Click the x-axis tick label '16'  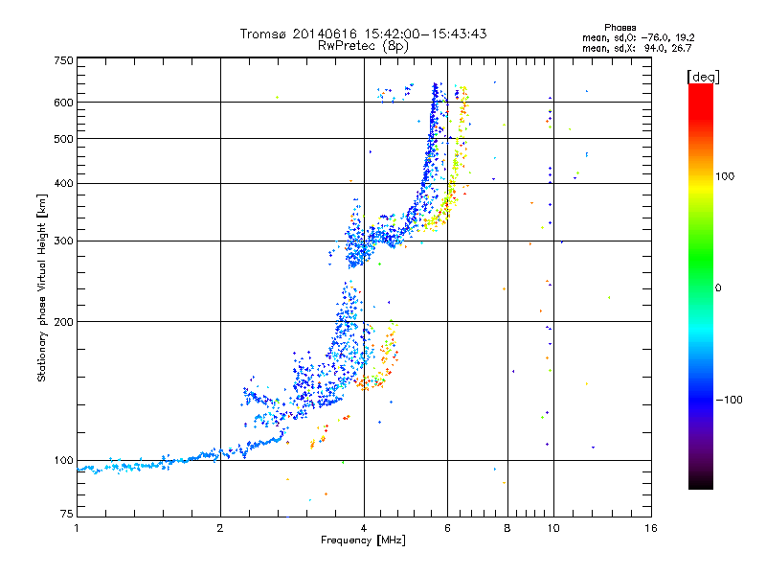point(651,528)
